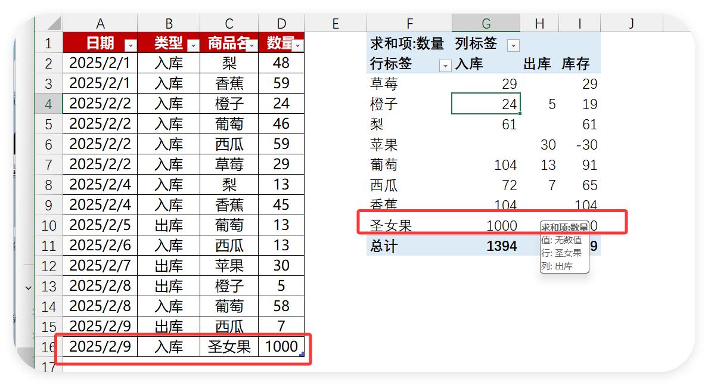Select column H header
708x385 pixels.
pyautogui.click(x=539, y=23)
